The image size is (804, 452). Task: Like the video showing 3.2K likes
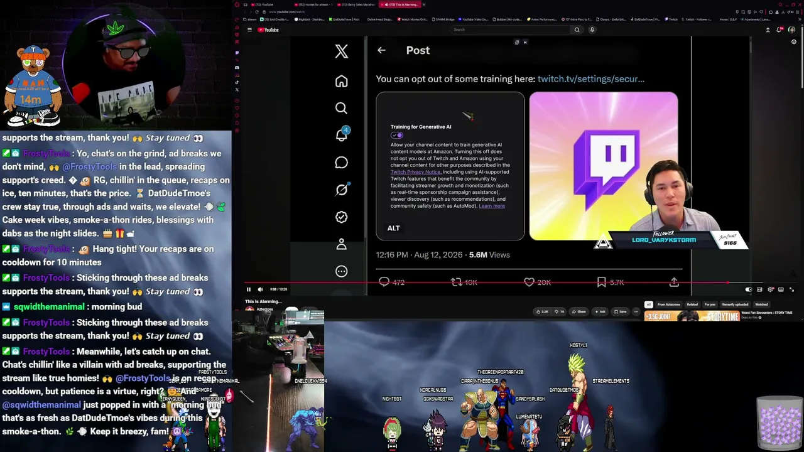542,311
